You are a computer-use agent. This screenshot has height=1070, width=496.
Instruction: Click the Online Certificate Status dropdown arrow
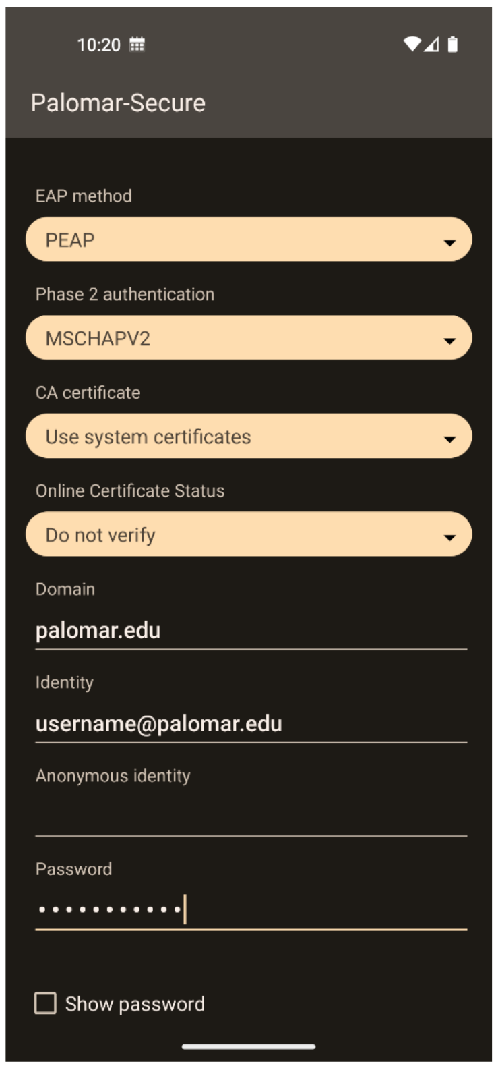(x=449, y=538)
